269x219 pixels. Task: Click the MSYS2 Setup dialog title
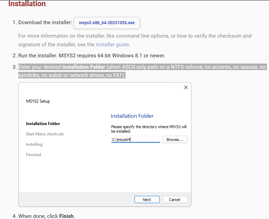pos(38,101)
